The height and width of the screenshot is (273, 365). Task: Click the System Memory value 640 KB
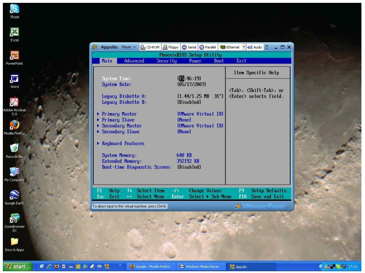click(x=184, y=155)
